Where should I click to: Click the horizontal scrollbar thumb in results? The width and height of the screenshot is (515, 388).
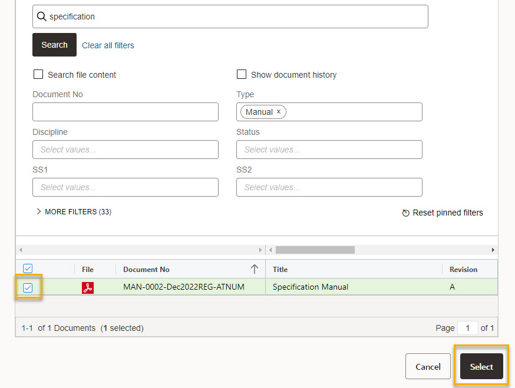315,250
